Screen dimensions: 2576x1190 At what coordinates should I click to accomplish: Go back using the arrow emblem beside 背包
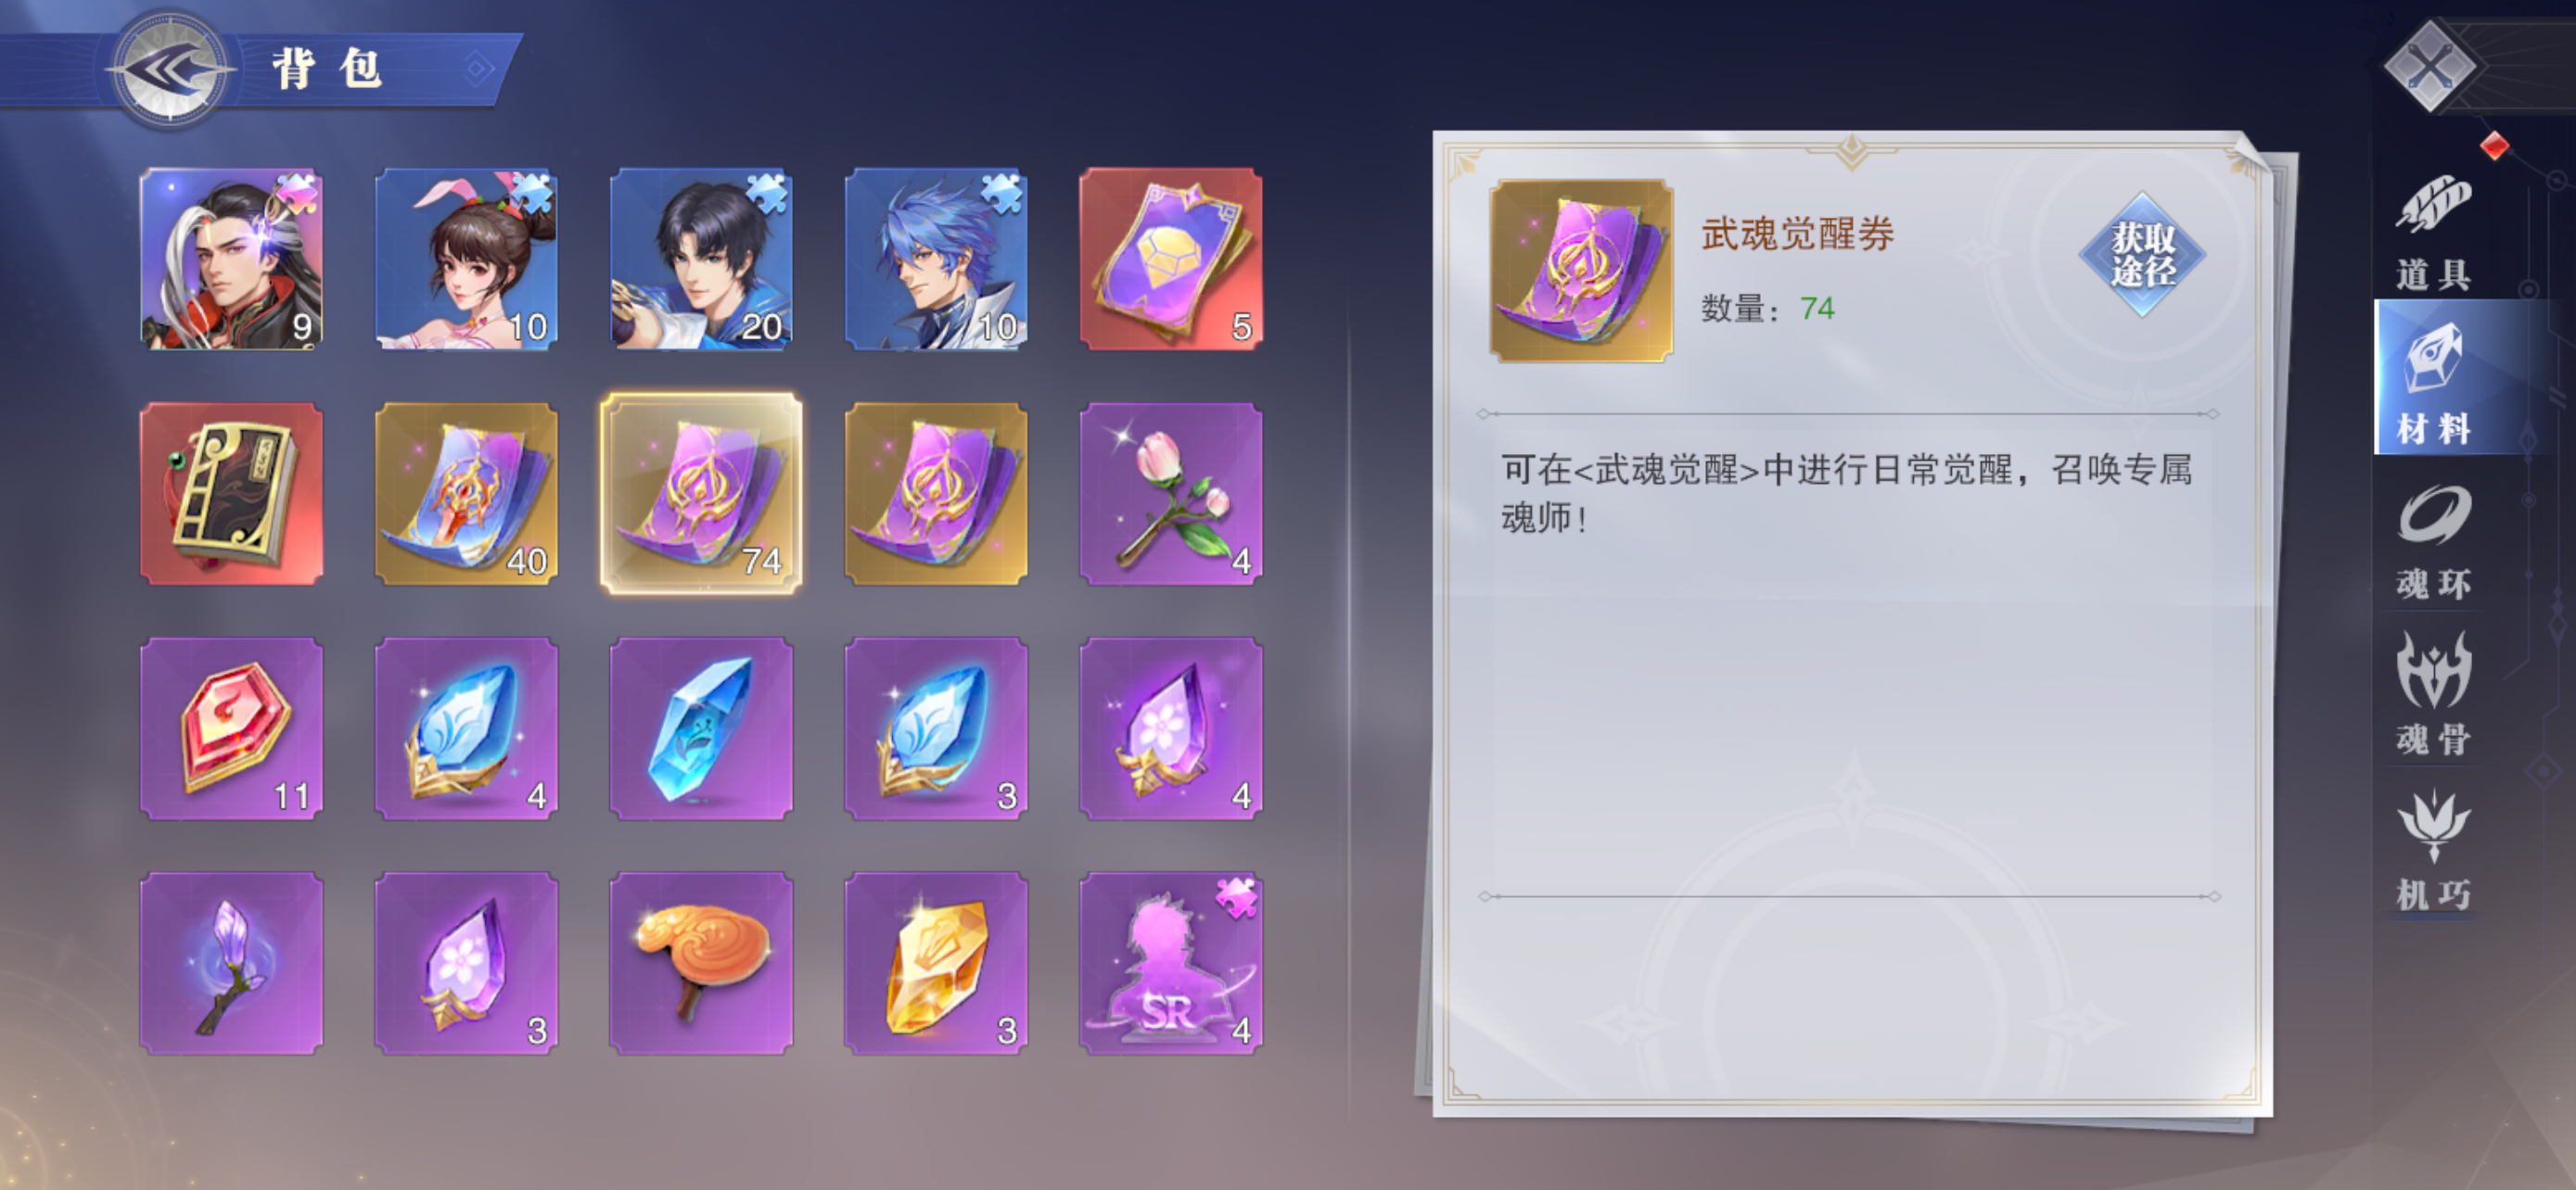(x=170, y=69)
